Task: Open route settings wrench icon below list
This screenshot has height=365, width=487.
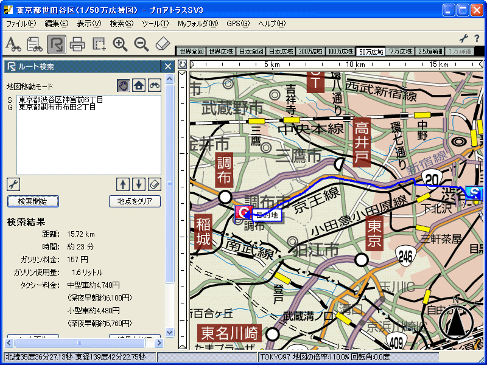Action: [x=13, y=184]
